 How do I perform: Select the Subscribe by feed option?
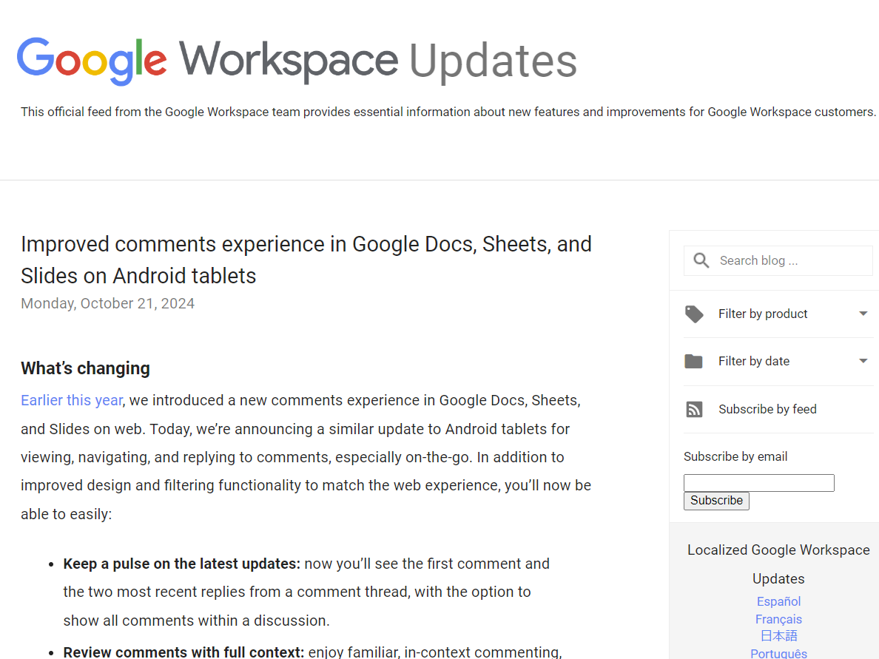[x=766, y=409]
